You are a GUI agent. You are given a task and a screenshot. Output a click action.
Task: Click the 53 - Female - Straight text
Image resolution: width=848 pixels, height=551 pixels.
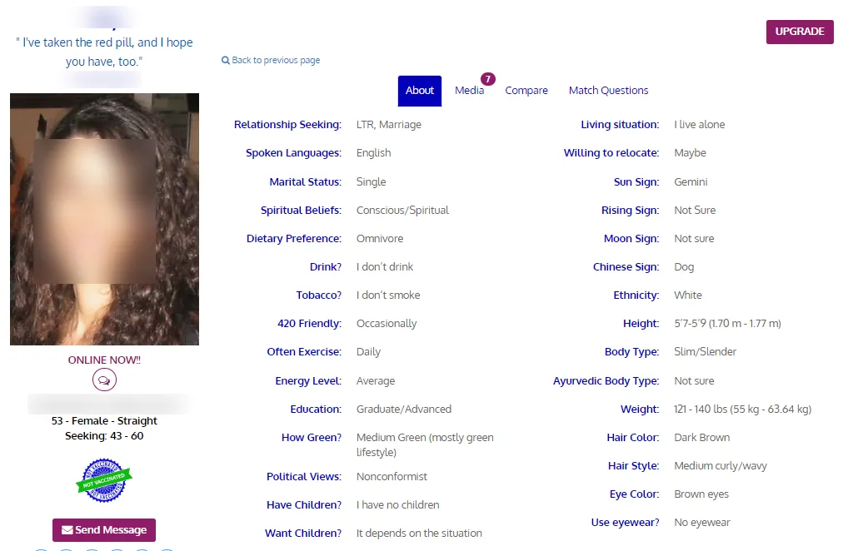104,421
